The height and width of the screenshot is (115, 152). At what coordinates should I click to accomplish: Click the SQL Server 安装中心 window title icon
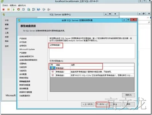(4, 15)
